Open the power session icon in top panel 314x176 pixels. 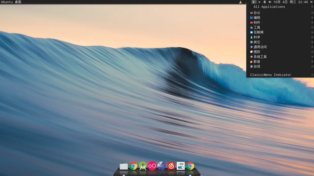point(311,2)
